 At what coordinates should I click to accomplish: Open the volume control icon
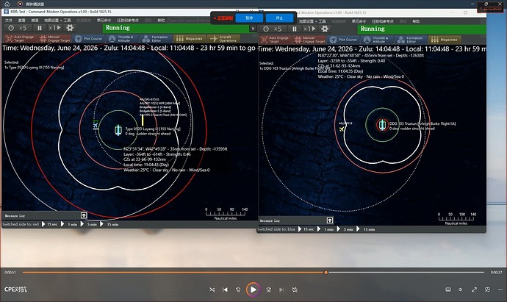461,290
